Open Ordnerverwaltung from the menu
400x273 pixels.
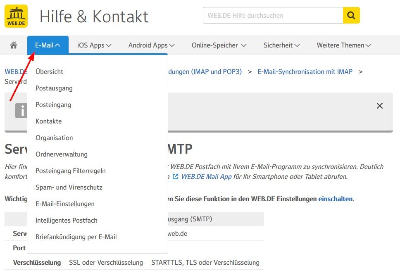pos(62,154)
